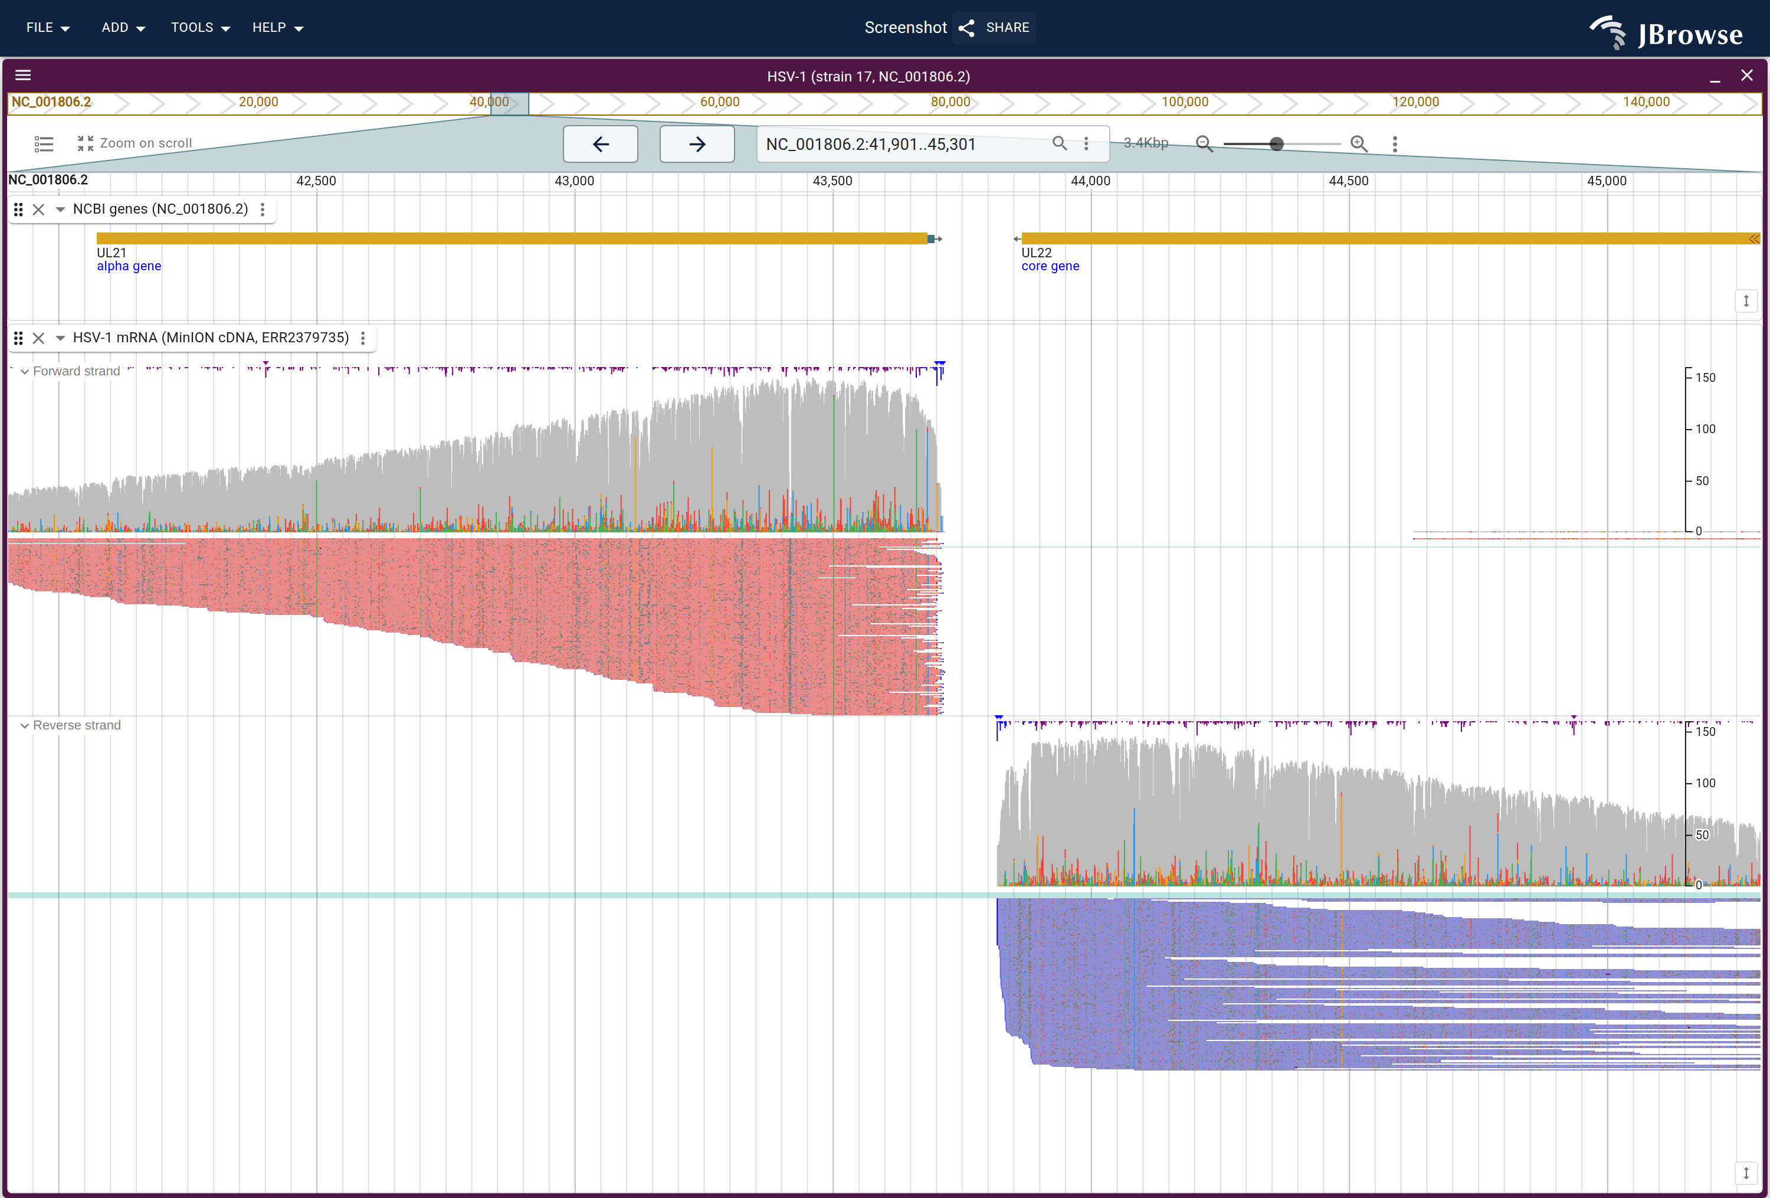
Task: Collapse the Reverse strand section
Action: click(24, 726)
